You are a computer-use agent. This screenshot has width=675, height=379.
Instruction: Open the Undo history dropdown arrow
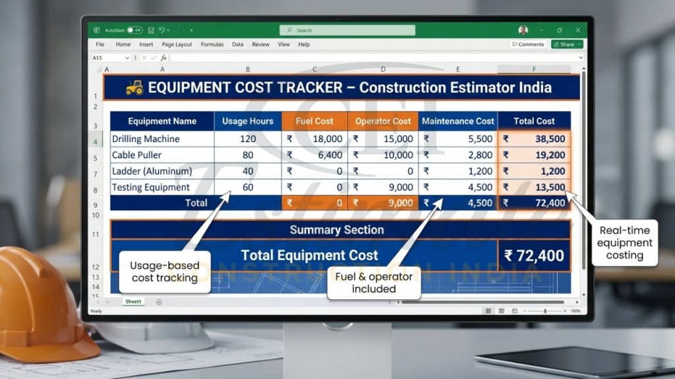pyautogui.click(x=168, y=30)
